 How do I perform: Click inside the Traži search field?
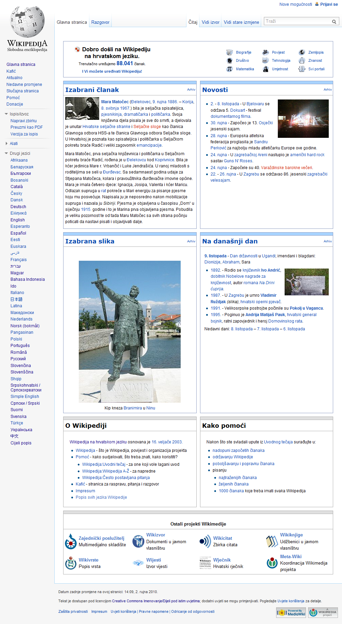[297, 21]
